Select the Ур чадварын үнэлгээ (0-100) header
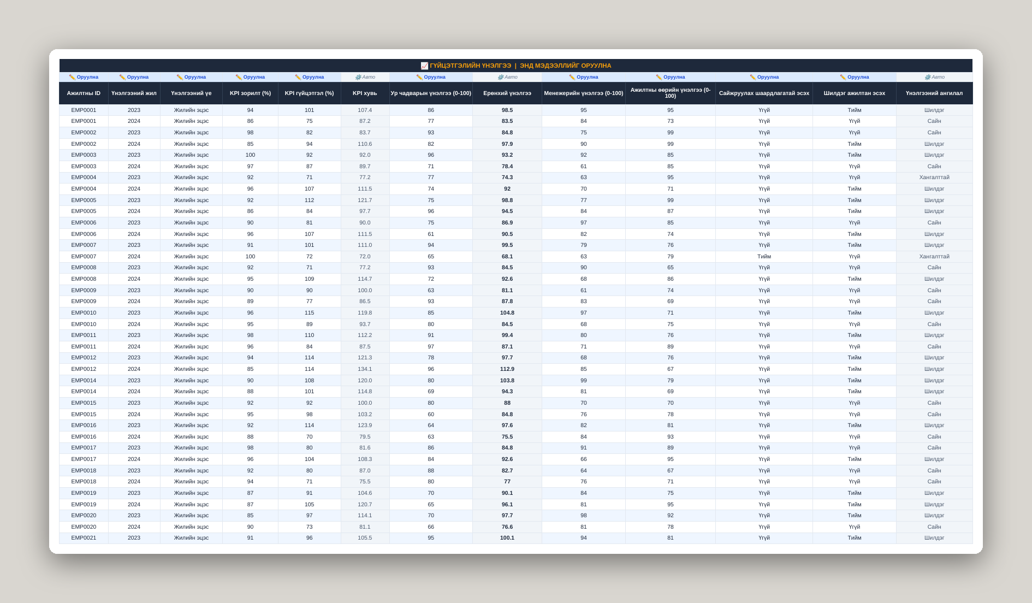Viewport: 1032px width, 603px height. [x=431, y=93]
